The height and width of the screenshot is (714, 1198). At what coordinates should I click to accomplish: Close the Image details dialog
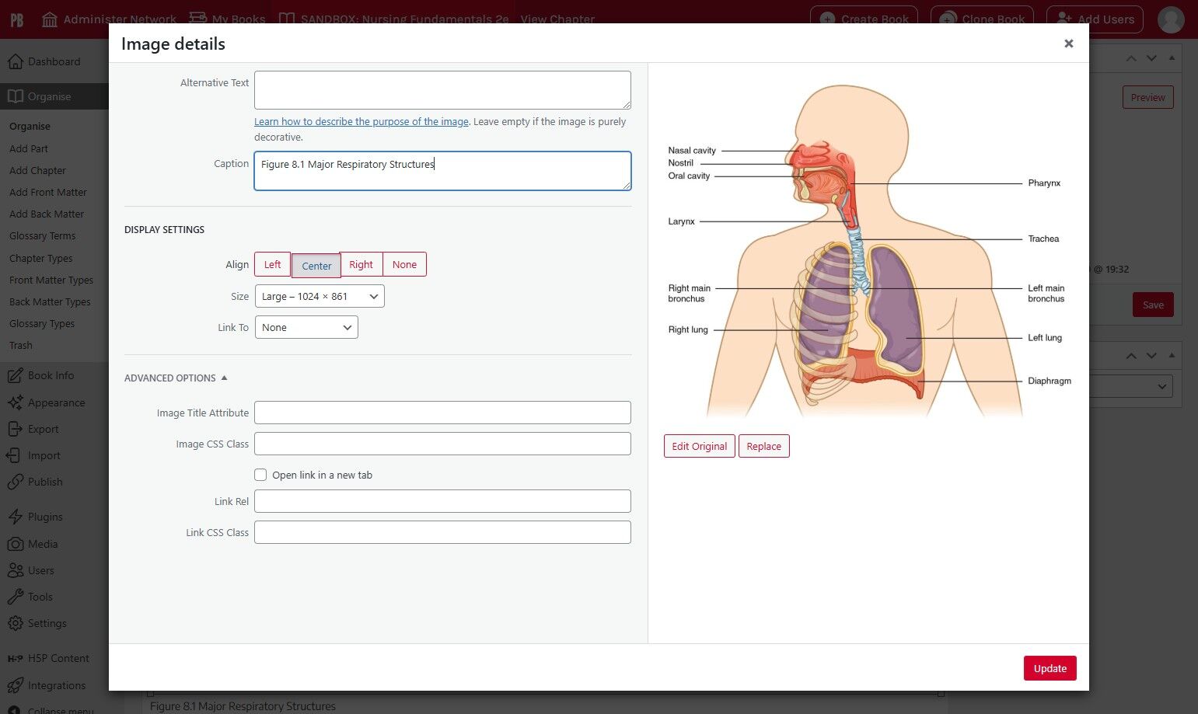click(x=1068, y=44)
